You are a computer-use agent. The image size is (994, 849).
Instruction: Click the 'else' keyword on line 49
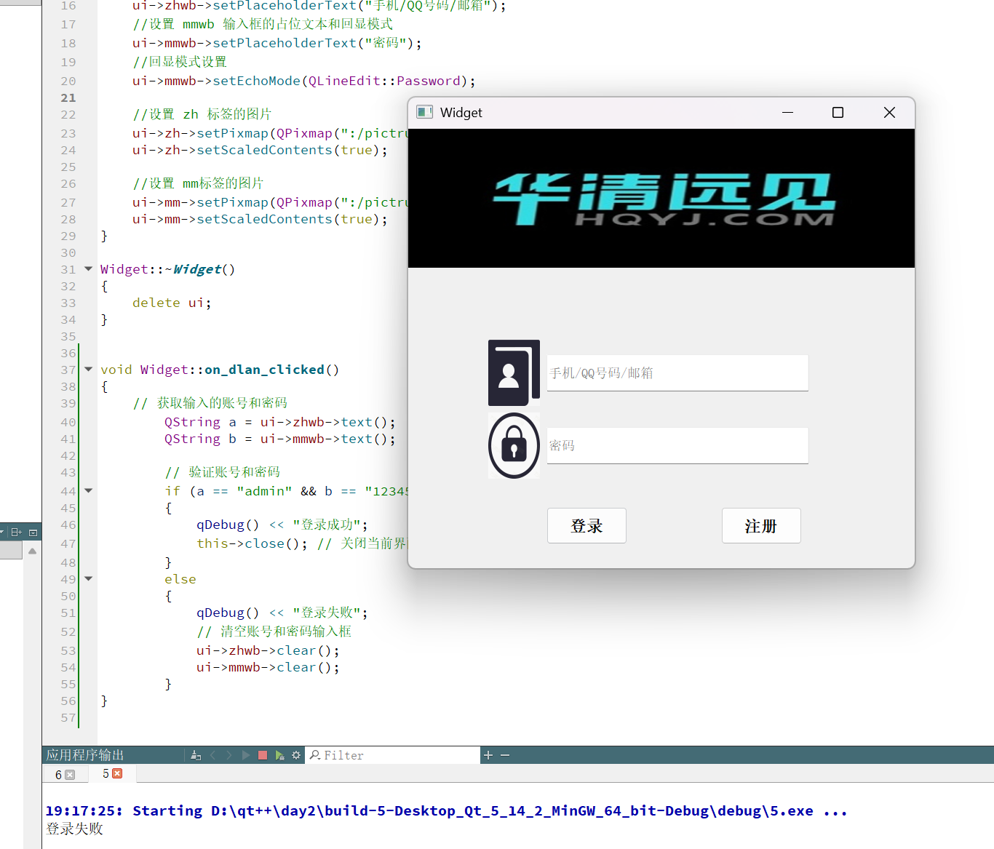pyautogui.click(x=180, y=579)
